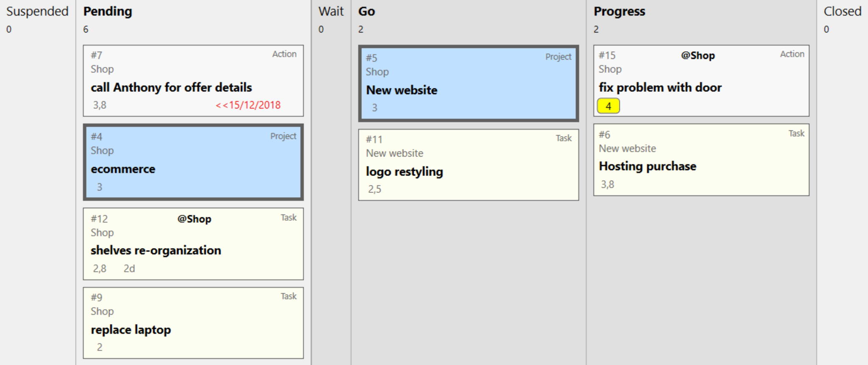868x365 pixels.
Task: Open the 'call Anthony for offer details' card
Action: [193, 81]
